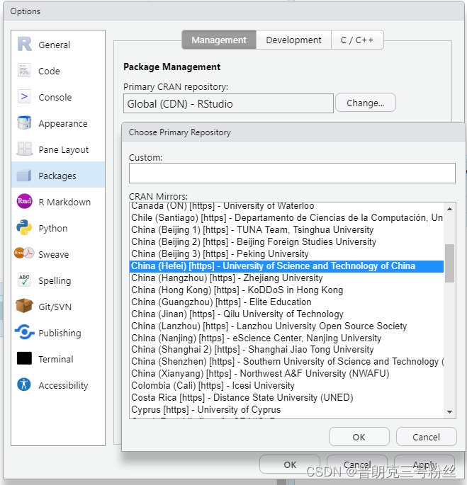The height and width of the screenshot is (485, 467).
Task: Select China (Beijing 1) TUNA Team mirror
Action: point(286,230)
